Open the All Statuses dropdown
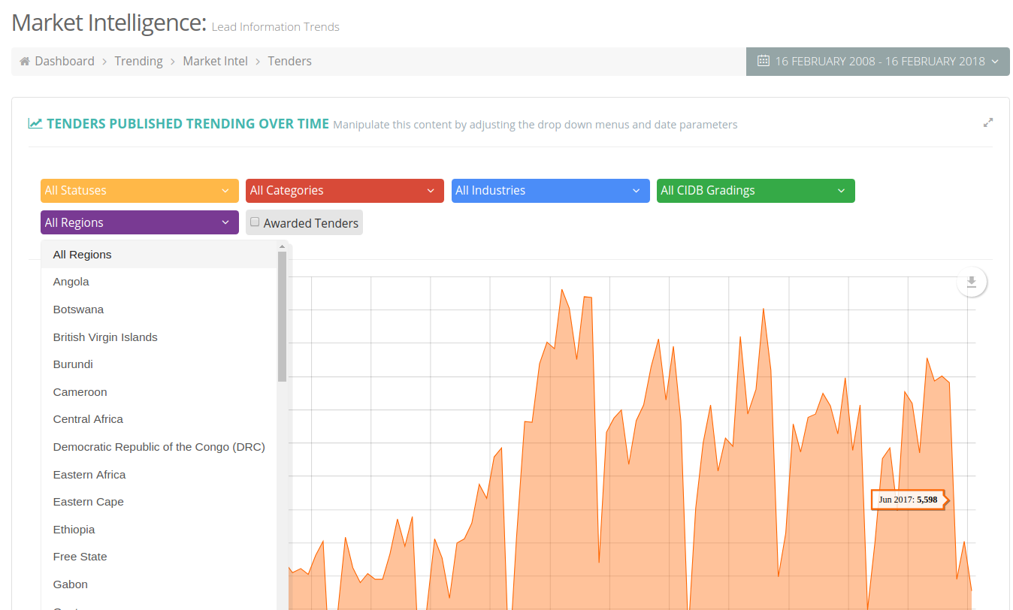The image size is (1013, 610). tap(138, 191)
